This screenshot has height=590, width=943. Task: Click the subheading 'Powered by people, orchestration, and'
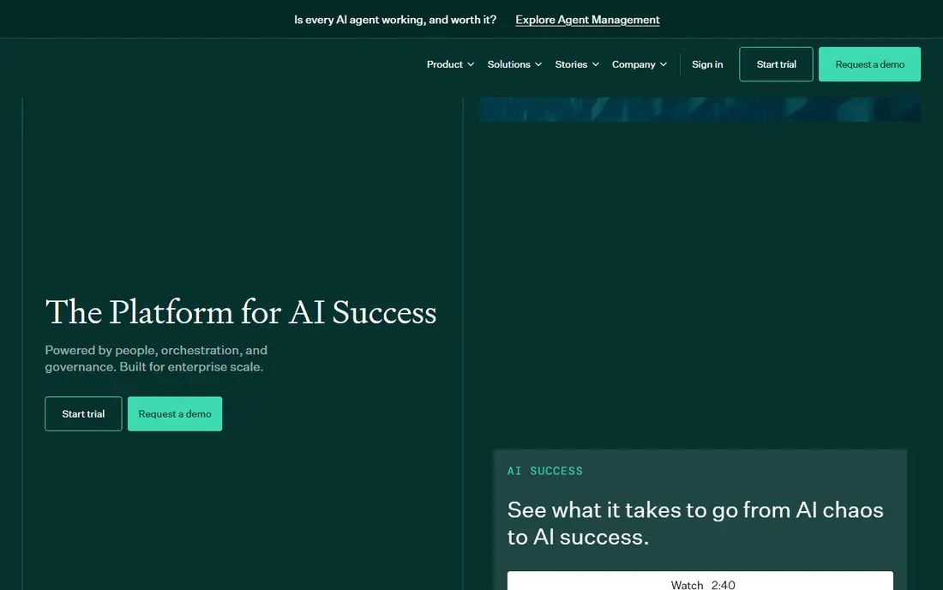(156, 350)
